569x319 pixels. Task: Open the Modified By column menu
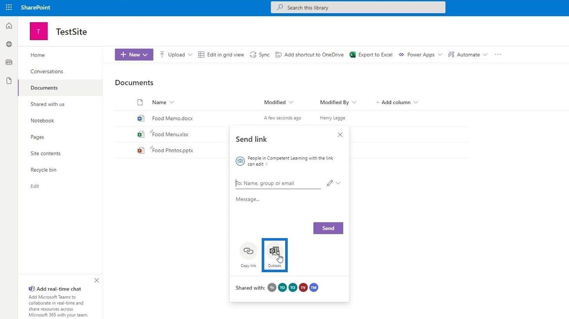[x=338, y=102]
